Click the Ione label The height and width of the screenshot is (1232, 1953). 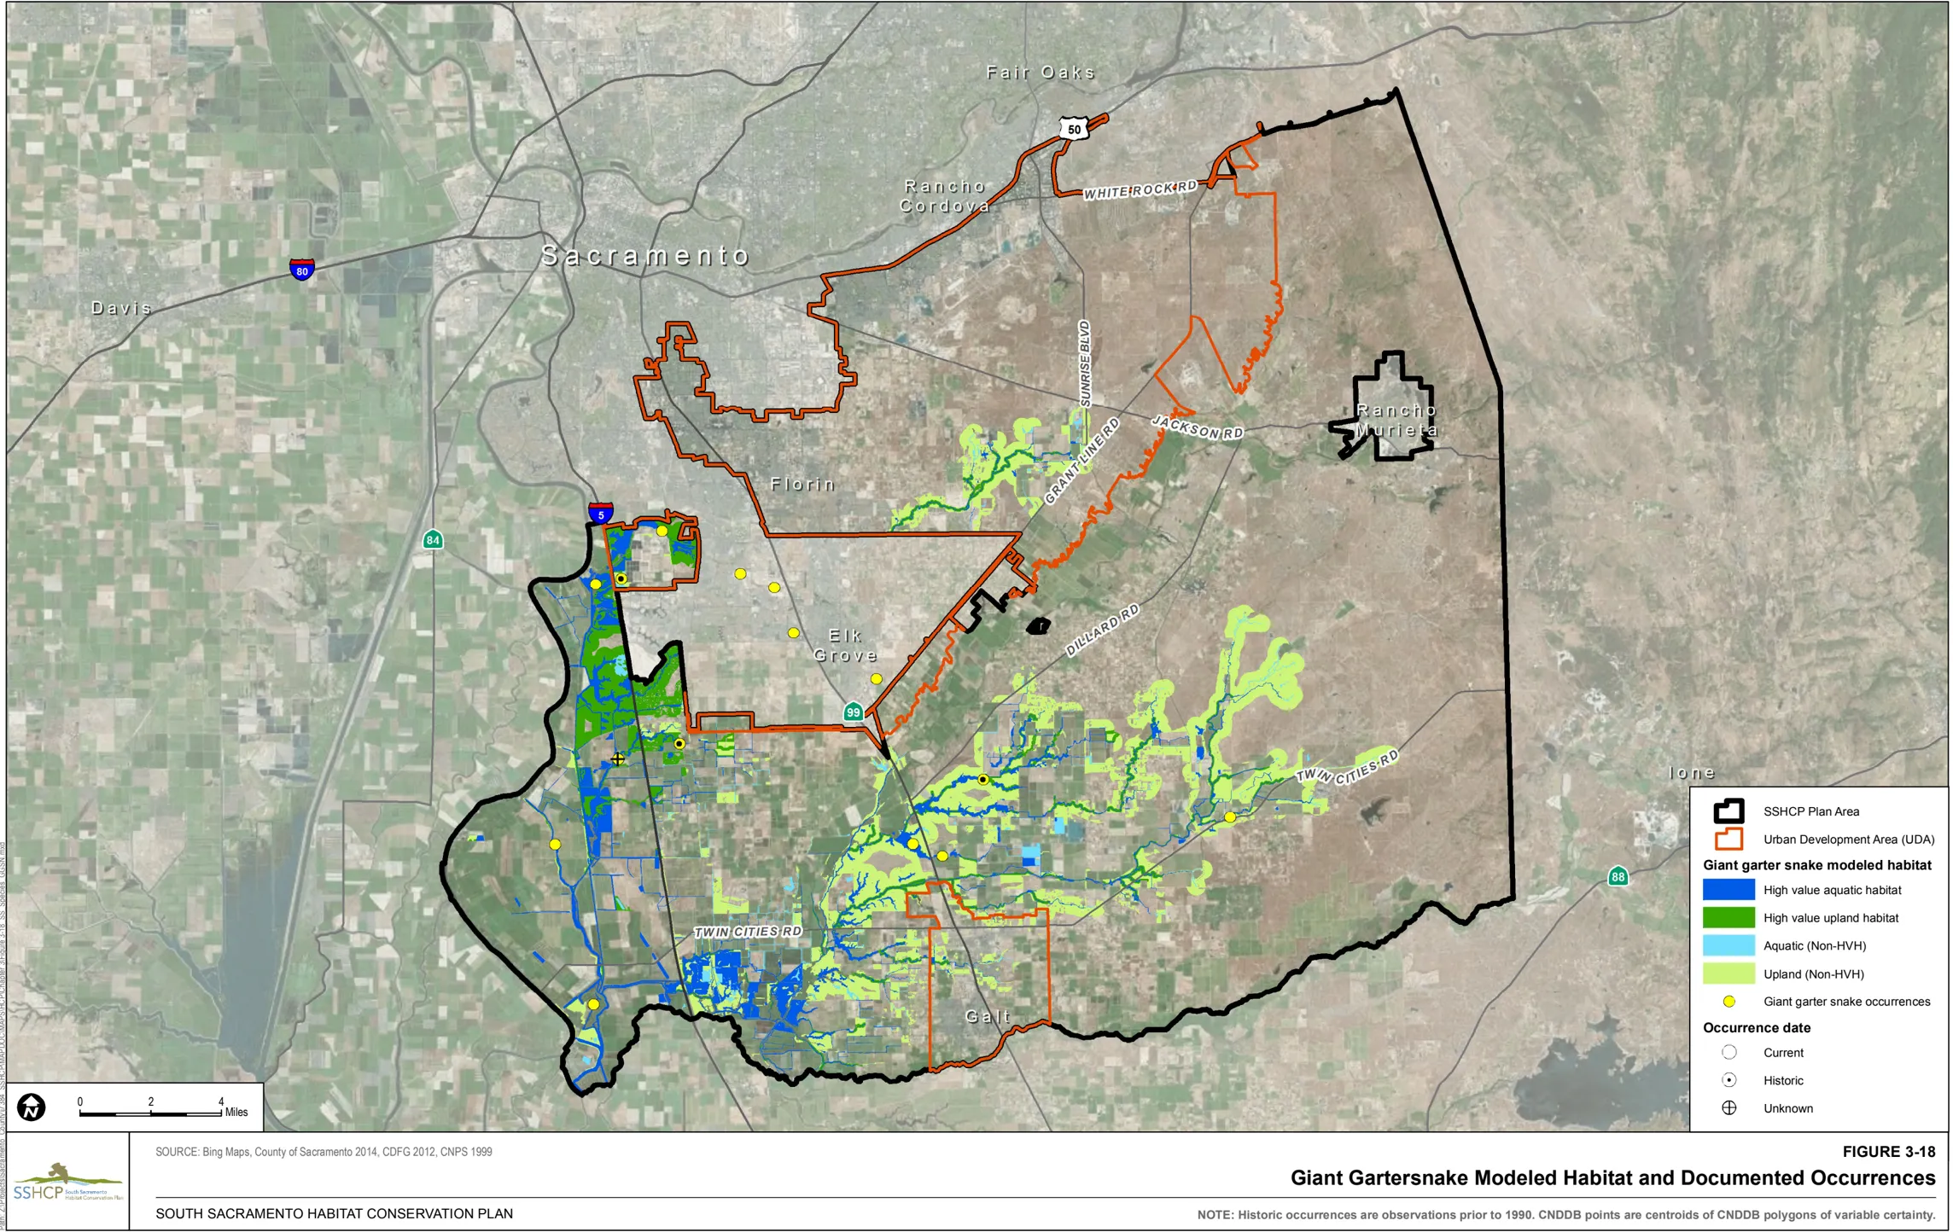(1692, 773)
